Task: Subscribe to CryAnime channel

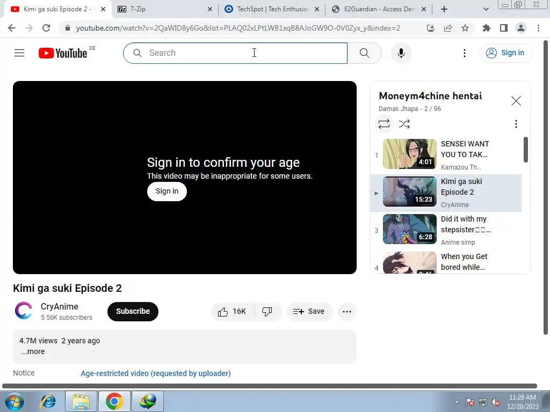Action: (133, 312)
